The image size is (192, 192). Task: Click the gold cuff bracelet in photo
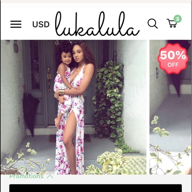pyautogui.click(x=62, y=92)
